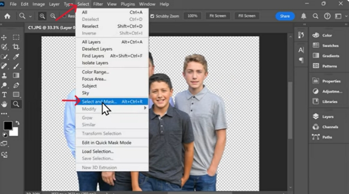The height and width of the screenshot is (194, 349).
Task: Pick the Eyedropper tool
Action: 16,57
